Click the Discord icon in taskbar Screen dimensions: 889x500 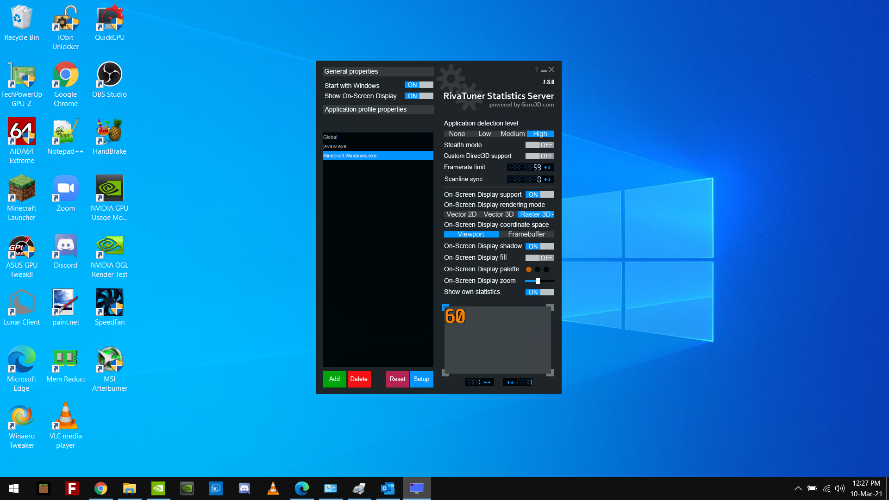coord(244,488)
